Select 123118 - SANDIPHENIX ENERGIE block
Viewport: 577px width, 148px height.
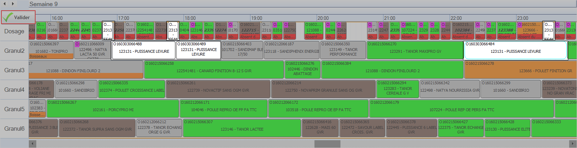point(292,50)
